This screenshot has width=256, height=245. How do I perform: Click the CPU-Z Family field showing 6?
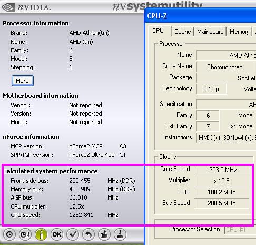(x=208, y=116)
